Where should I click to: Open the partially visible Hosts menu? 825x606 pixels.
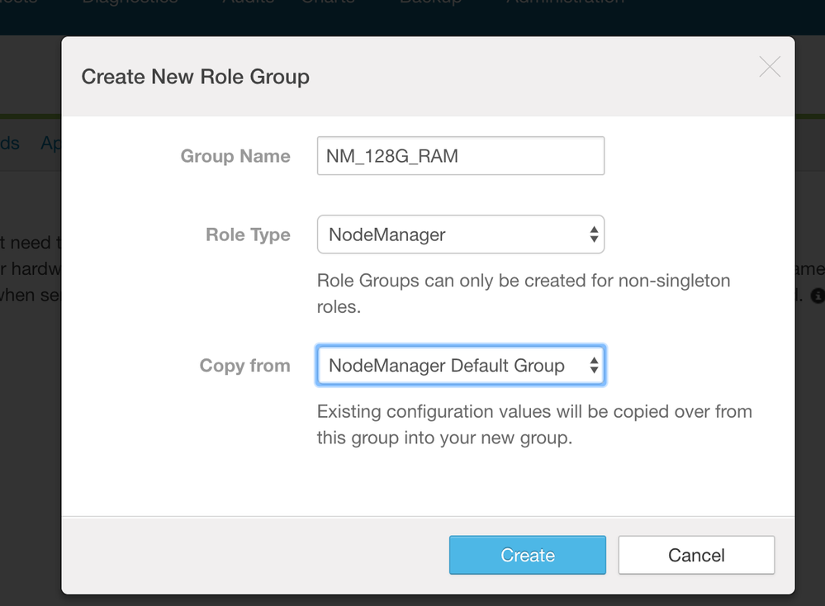pos(18,2)
